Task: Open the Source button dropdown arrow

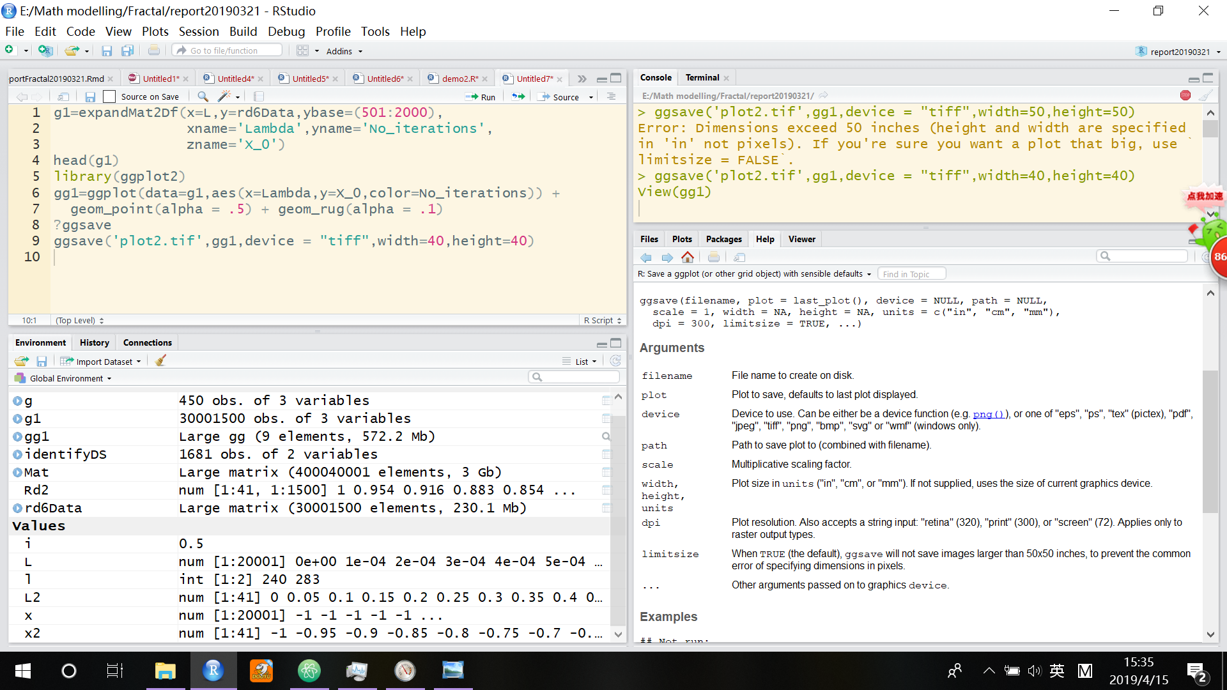Action: coord(591,97)
